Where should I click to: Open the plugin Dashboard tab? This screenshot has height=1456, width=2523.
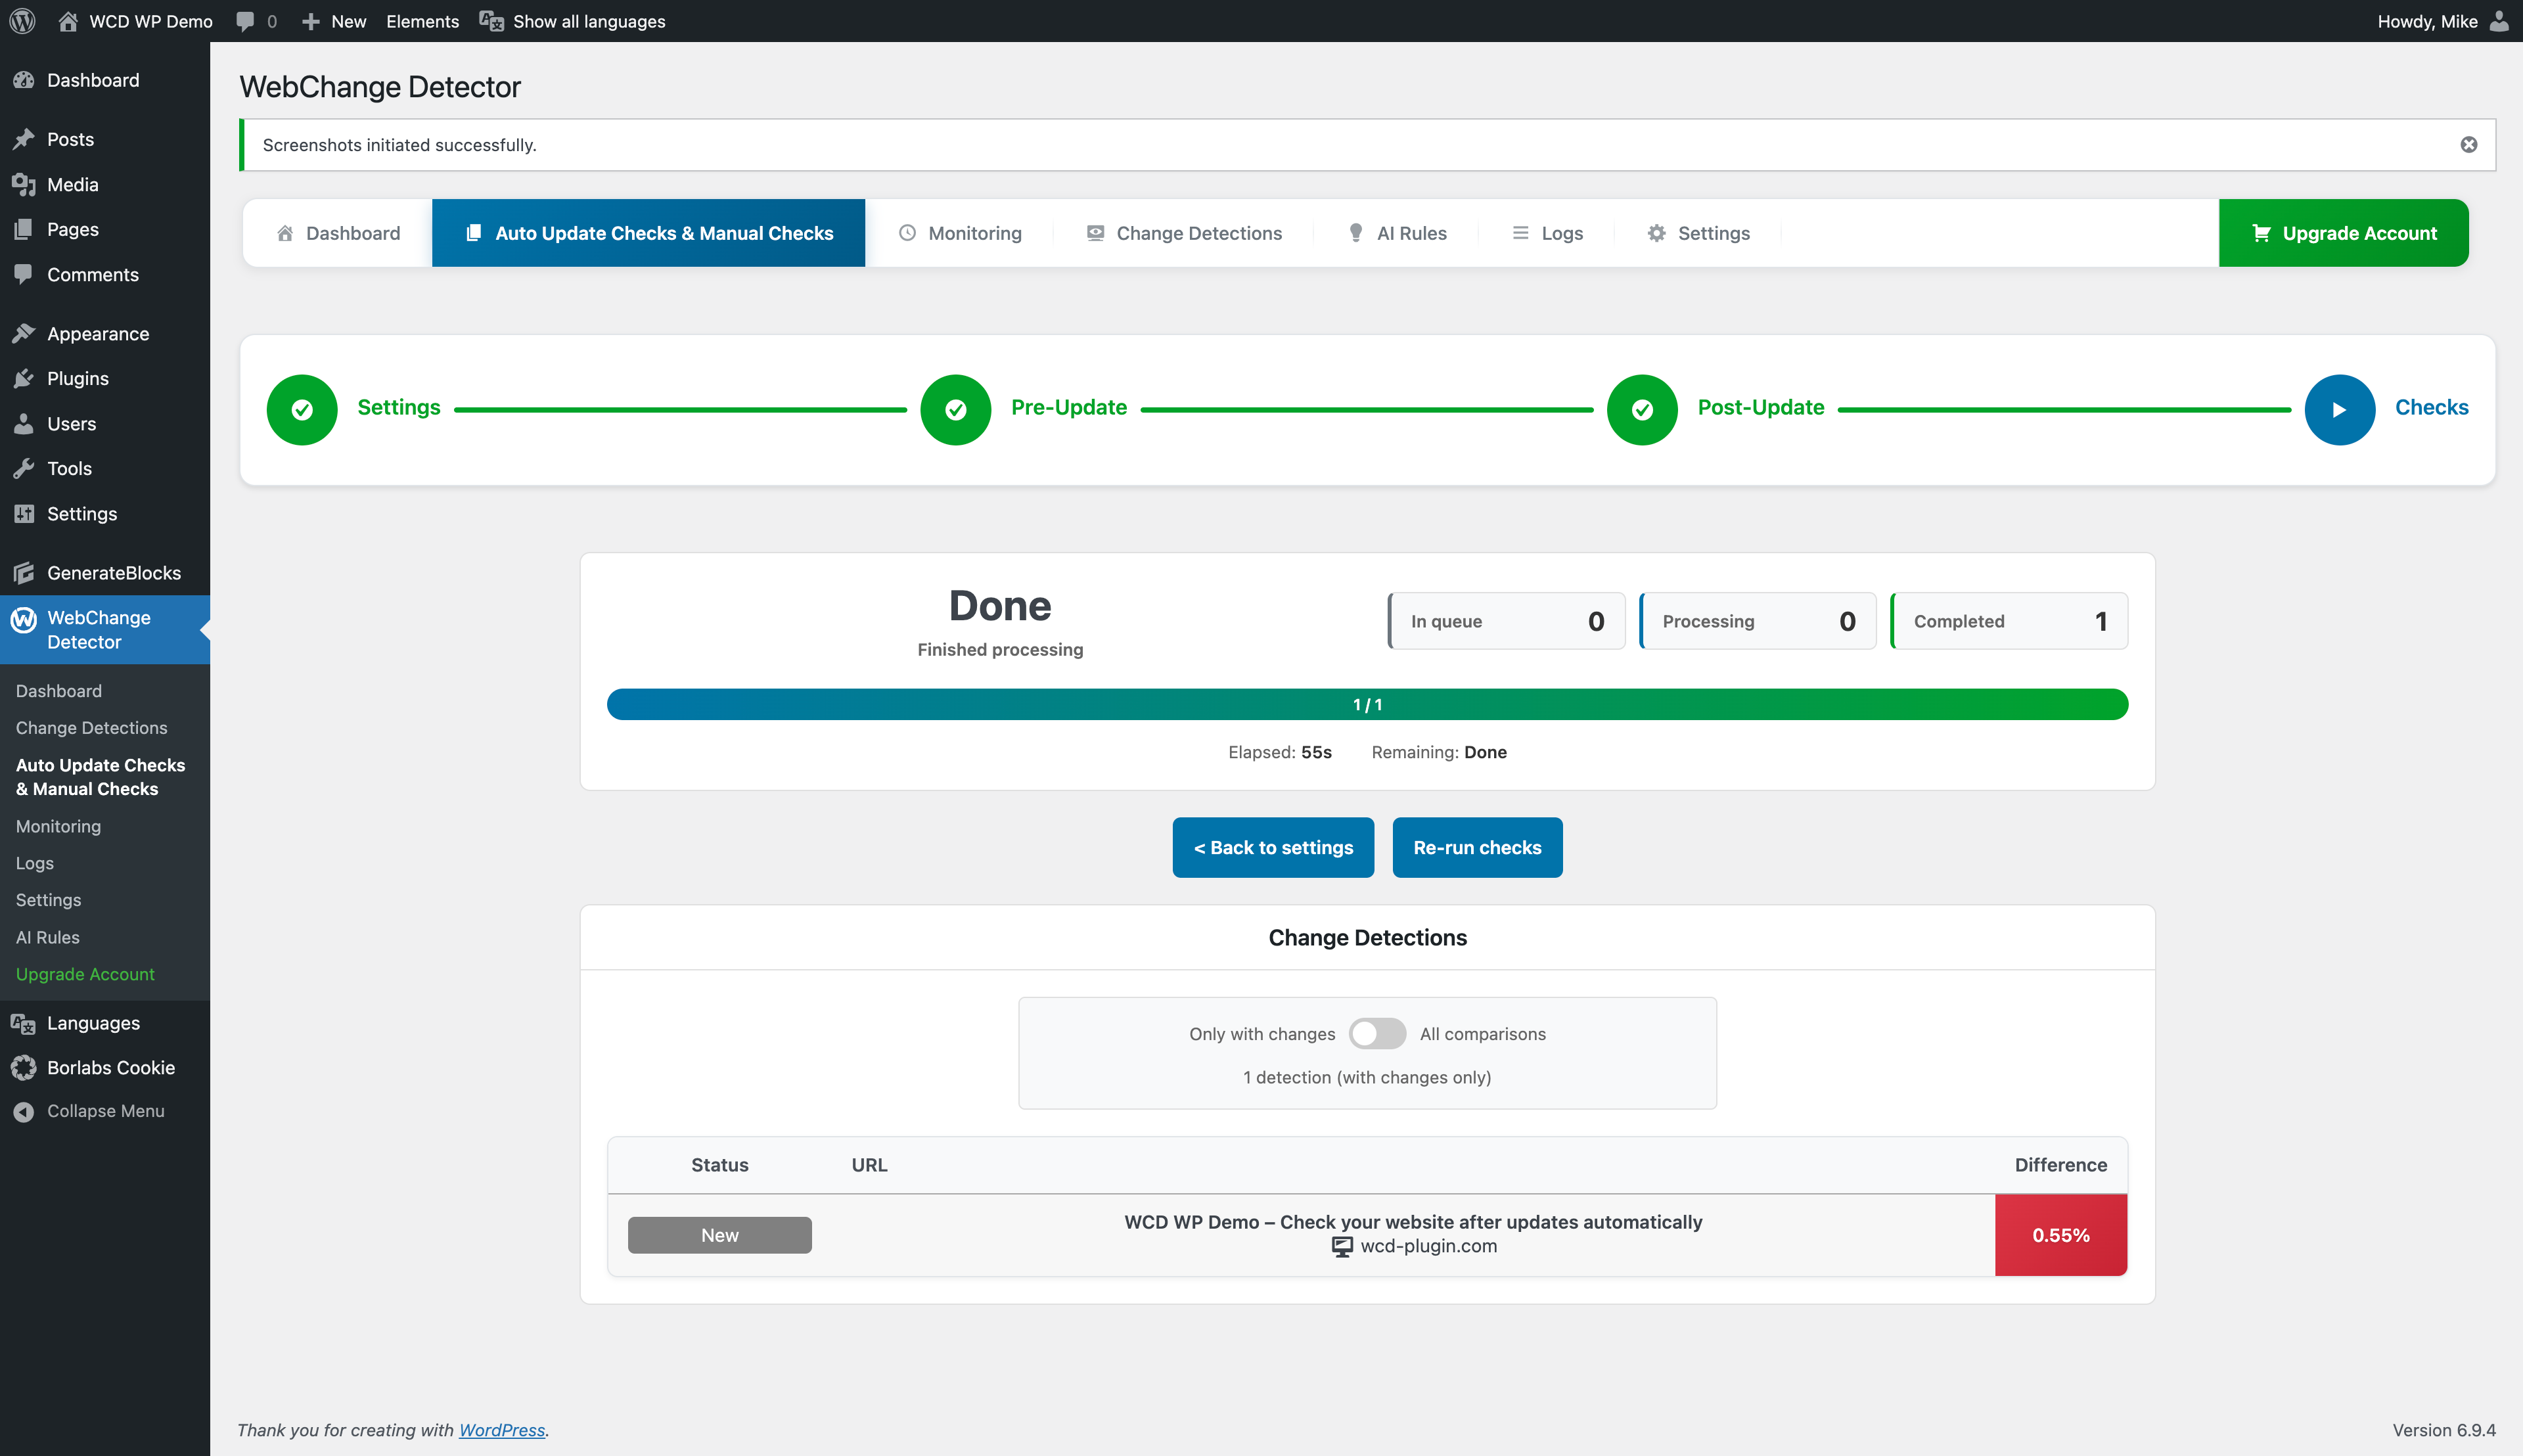click(x=338, y=233)
